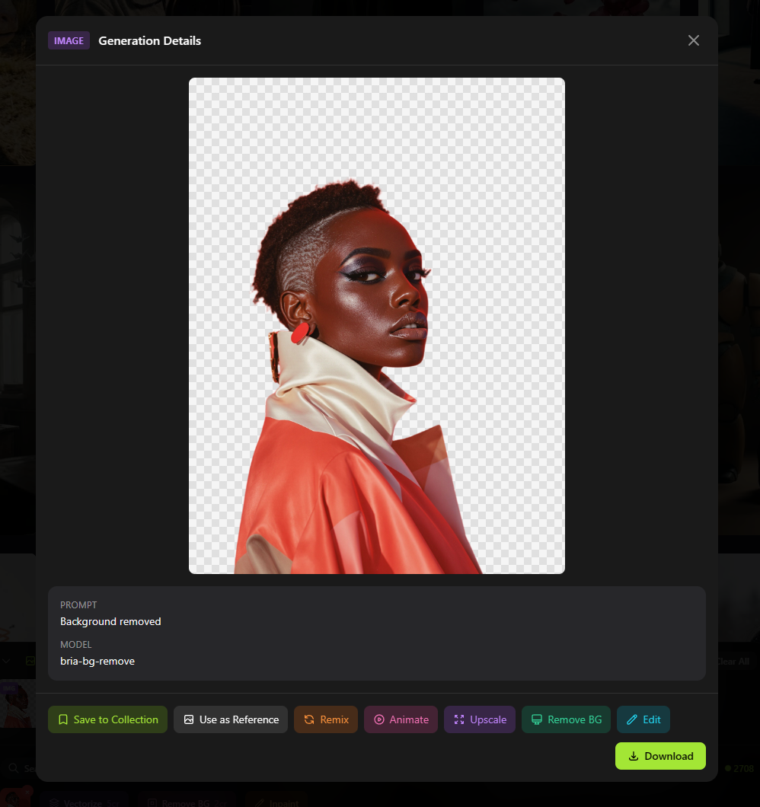Click the green Remove BG button in dialog
This screenshot has height=807, width=760.
(x=566, y=719)
